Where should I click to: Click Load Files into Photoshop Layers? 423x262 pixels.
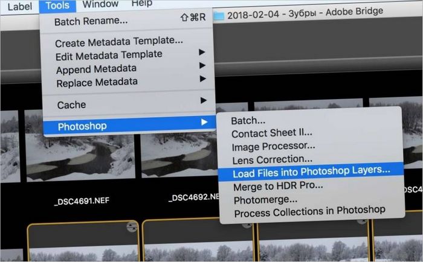[311, 171]
